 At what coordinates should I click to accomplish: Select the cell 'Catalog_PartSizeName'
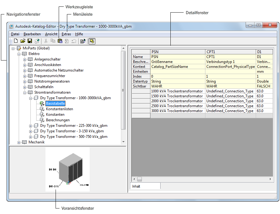[178, 67]
